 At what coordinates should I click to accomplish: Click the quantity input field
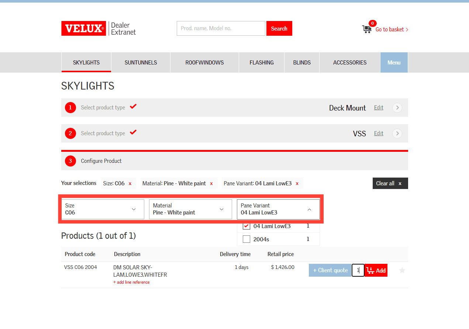tap(358, 270)
